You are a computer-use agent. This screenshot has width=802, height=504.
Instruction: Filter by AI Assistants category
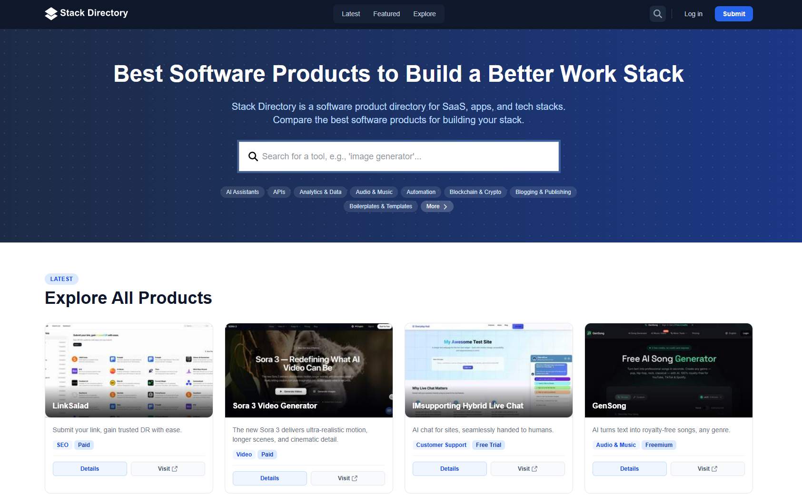coord(242,192)
